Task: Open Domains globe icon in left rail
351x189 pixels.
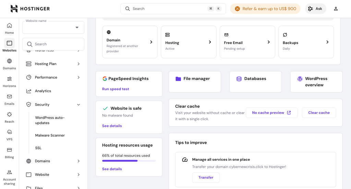Action: pos(9,61)
